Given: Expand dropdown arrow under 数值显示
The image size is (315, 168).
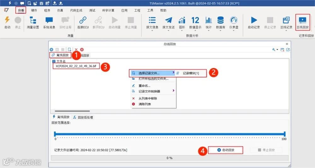Looking at the screenshot, I should [x=195, y=31].
